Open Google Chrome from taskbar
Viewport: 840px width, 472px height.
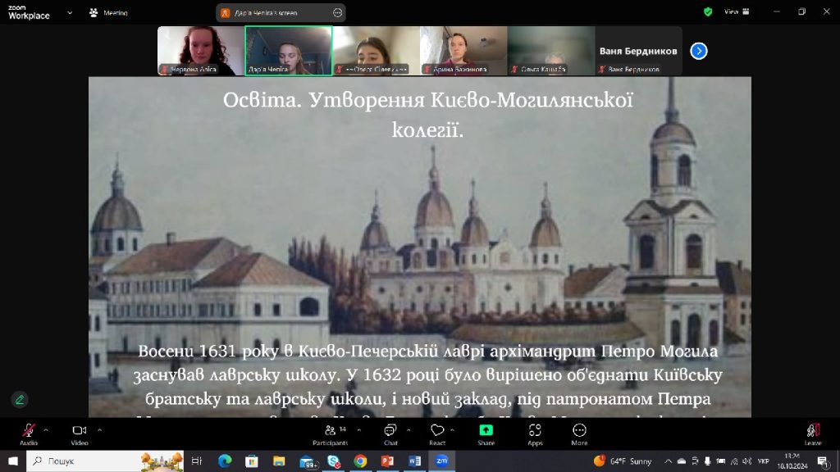coord(360,461)
